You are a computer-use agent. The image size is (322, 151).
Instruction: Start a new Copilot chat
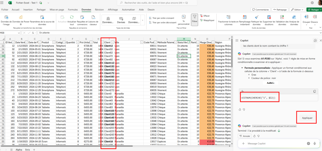[x=315, y=41]
